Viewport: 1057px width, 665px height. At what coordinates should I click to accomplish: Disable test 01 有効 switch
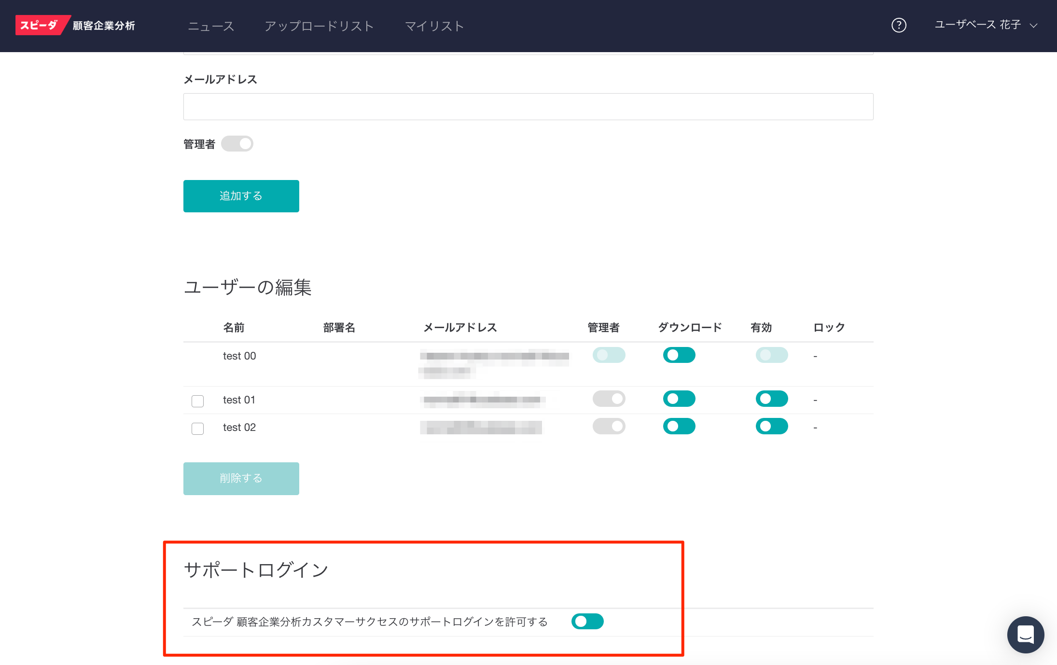[771, 399]
